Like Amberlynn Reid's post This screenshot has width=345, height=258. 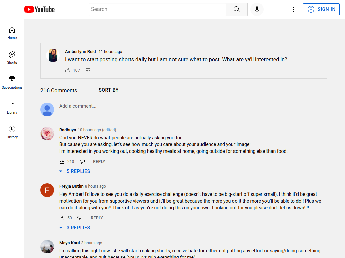tap(67, 70)
